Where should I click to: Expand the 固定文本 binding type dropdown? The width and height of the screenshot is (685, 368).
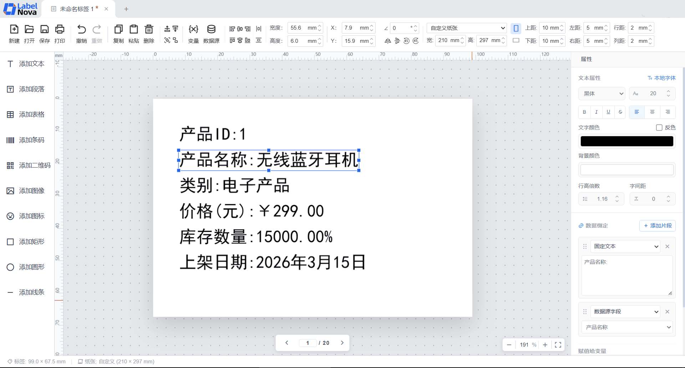[625, 246]
